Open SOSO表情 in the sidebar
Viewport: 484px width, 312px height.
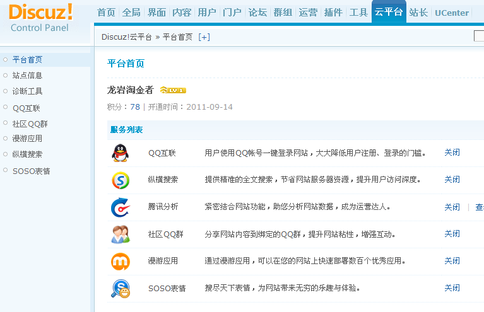(x=31, y=171)
